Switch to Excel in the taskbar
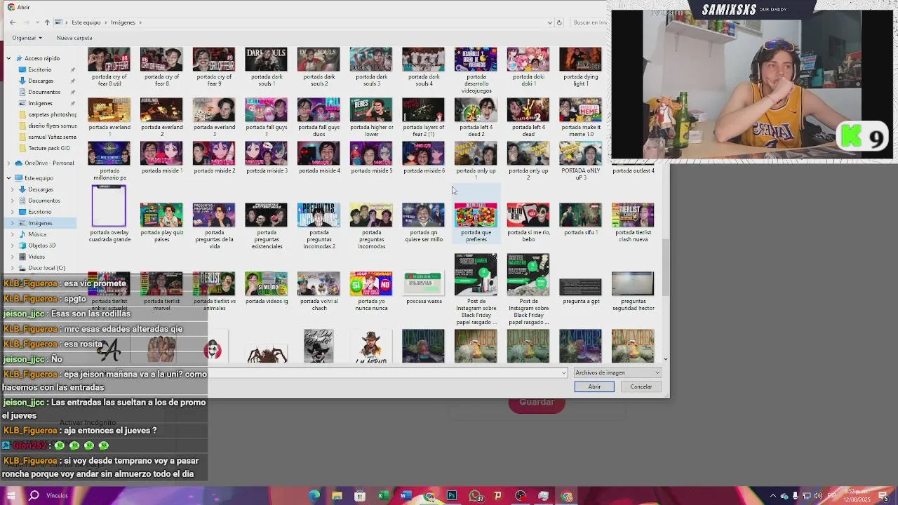 [382, 496]
